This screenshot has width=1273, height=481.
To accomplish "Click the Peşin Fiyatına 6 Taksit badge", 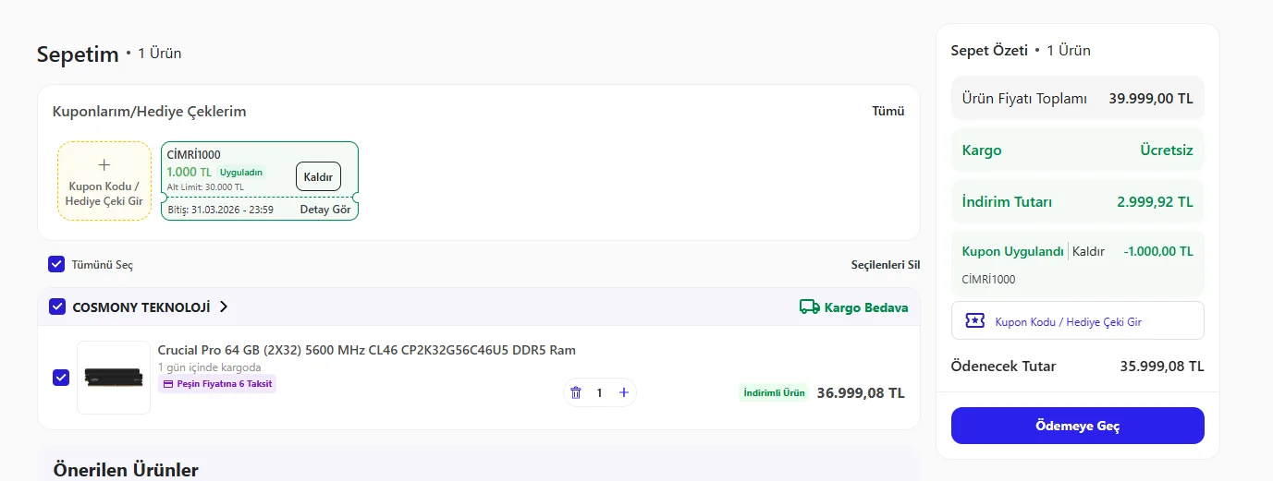I will (x=217, y=383).
